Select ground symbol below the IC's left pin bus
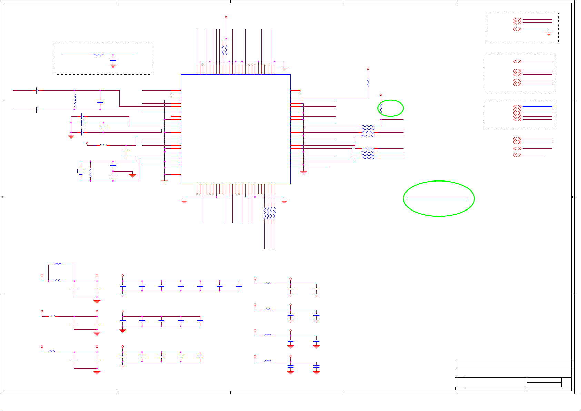 165,182
